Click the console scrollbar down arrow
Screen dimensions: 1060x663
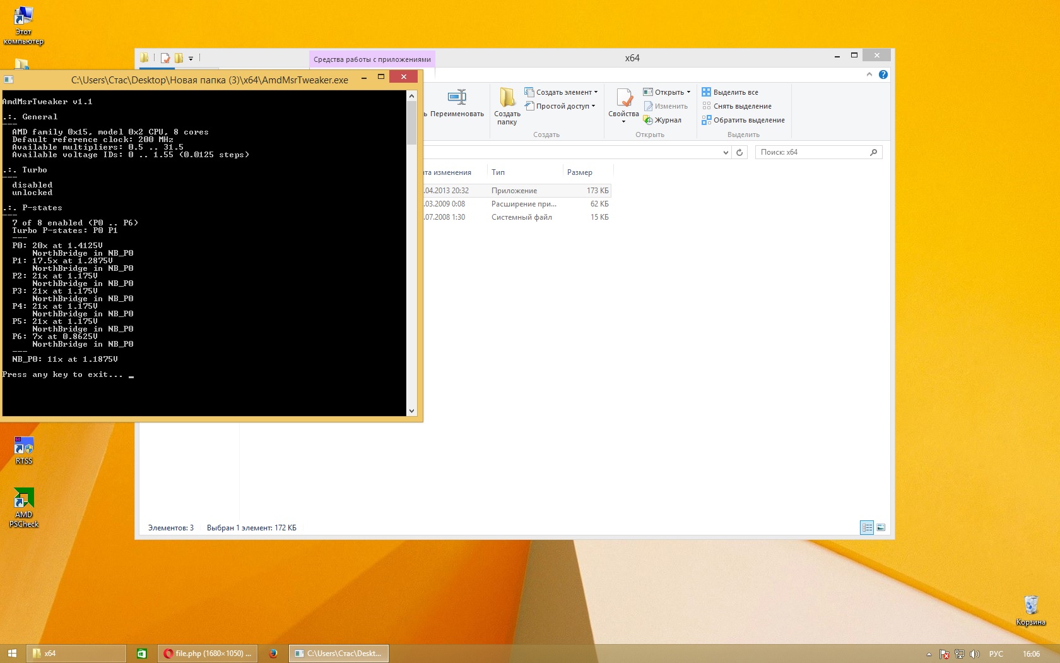[412, 411]
